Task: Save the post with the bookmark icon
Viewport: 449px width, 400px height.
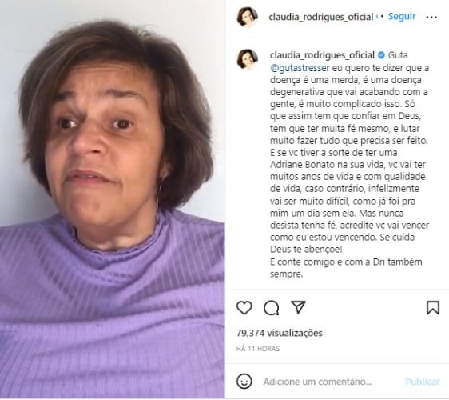Action: [433, 308]
